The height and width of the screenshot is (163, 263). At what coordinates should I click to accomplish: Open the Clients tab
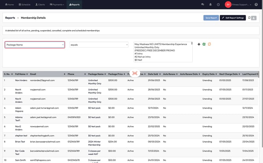tap(40, 4)
